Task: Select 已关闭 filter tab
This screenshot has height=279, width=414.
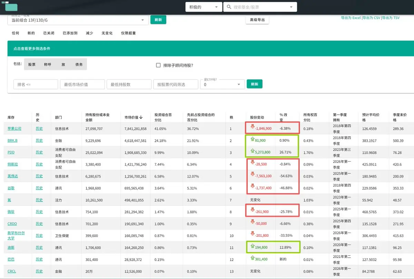Action: tap(49, 33)
